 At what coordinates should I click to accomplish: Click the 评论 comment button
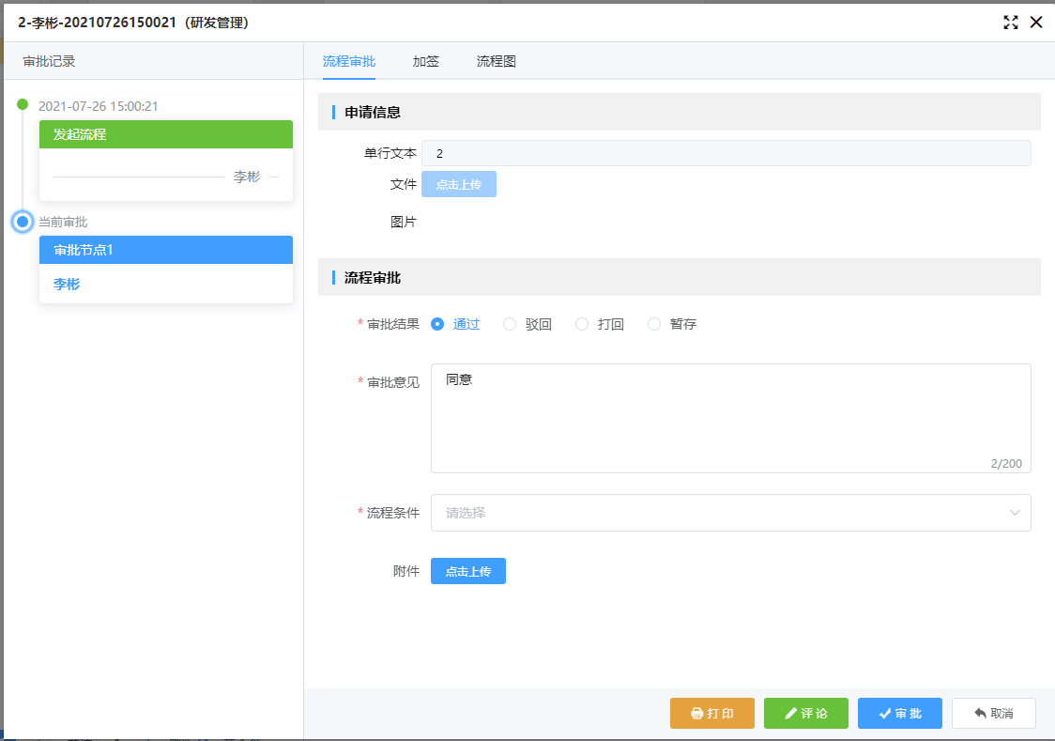click(806, 714)
